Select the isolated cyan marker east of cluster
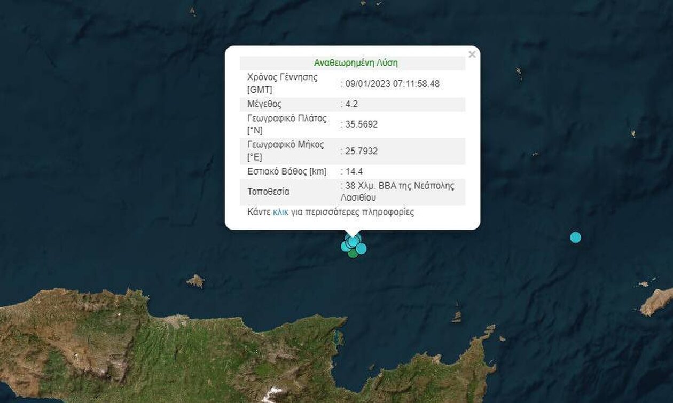This screenshot has height=403, width=673. tap(575, 238)
